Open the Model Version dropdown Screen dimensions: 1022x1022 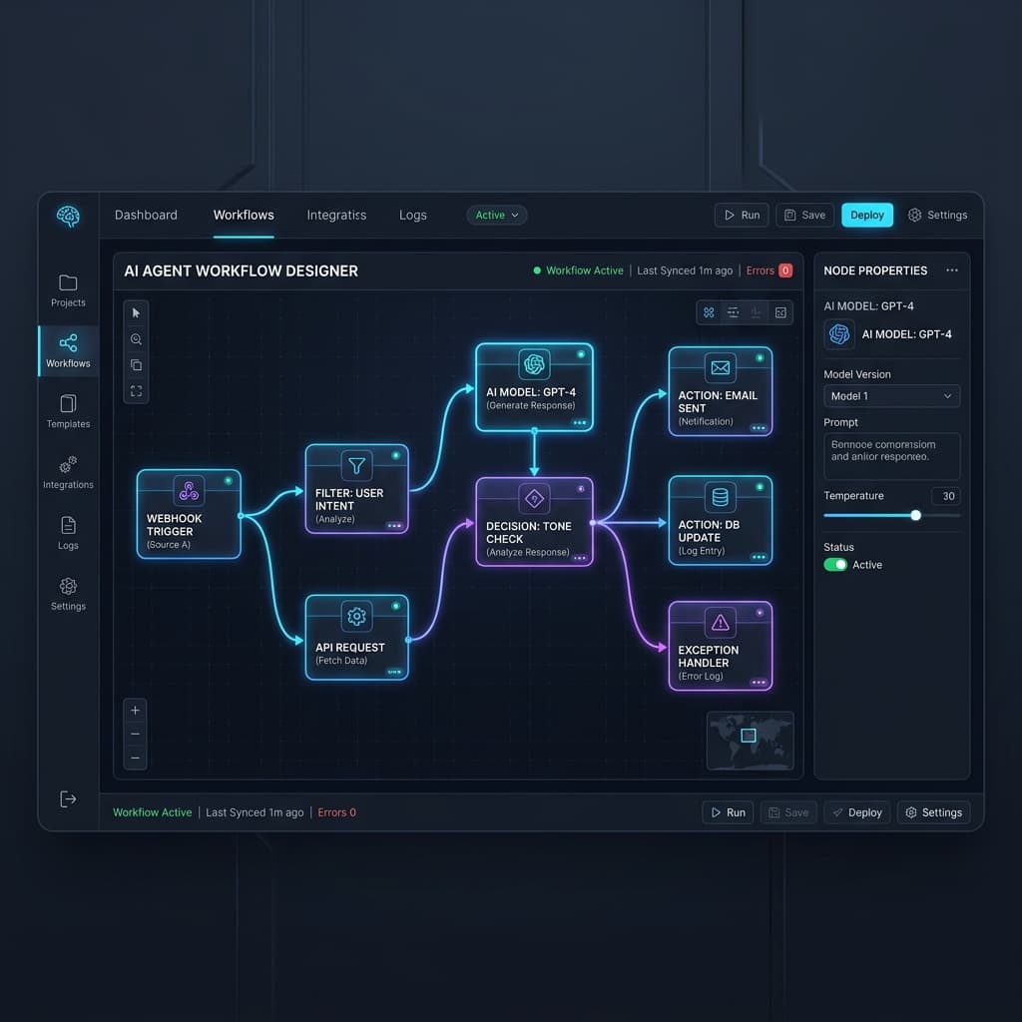pyautogui.click(x=891, y=395)
